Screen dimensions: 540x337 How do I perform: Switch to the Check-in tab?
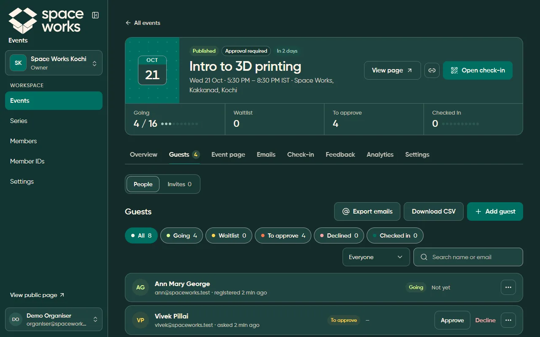pos(300,155)
